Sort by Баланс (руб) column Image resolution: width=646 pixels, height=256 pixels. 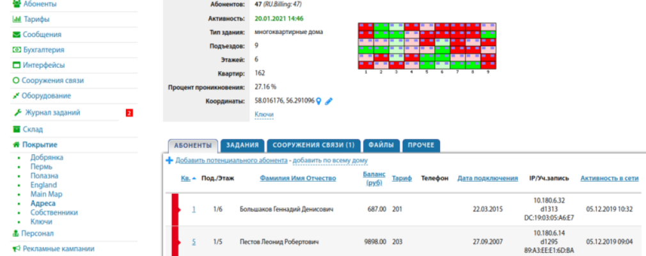(x=374, y=179)
